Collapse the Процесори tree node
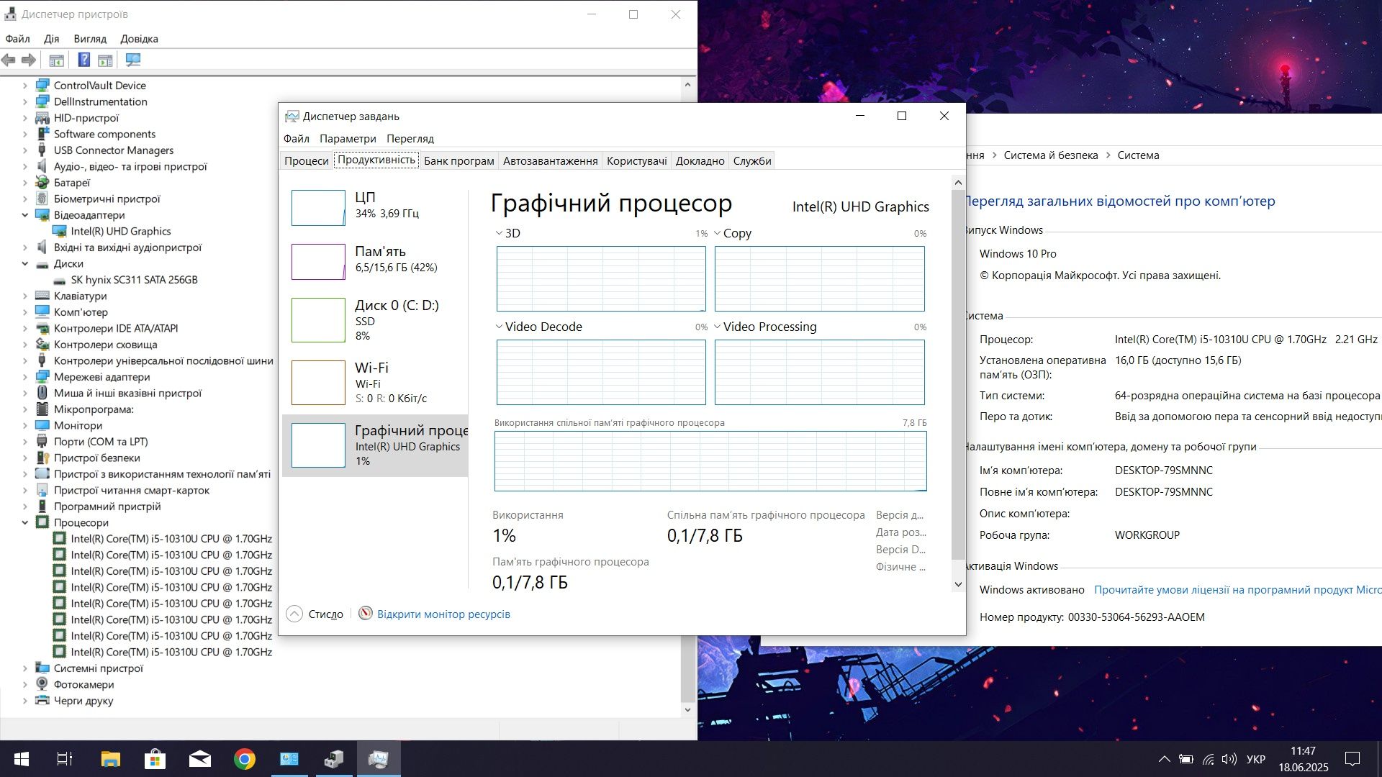The image size is (1382, 777). click(25, 523)
